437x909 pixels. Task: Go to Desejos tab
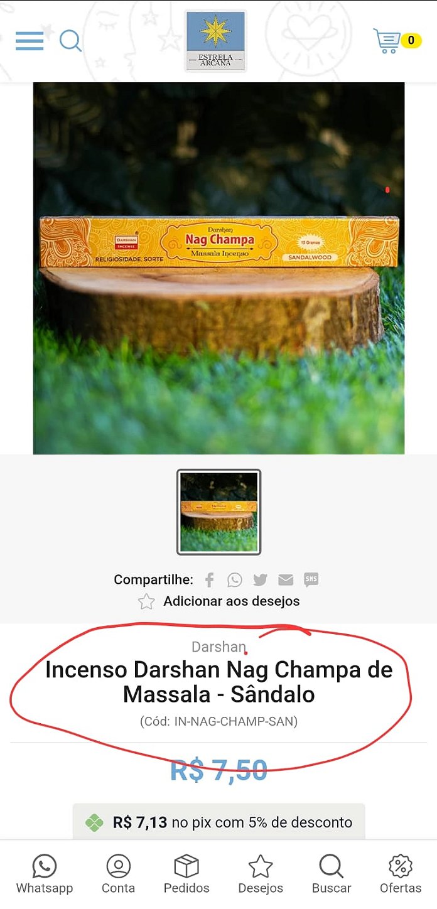261,874
